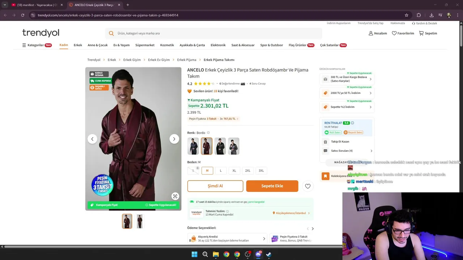The width and height of the screenshot is (463, 260).
Task: Open browser downloads icon
Action: 432,15
